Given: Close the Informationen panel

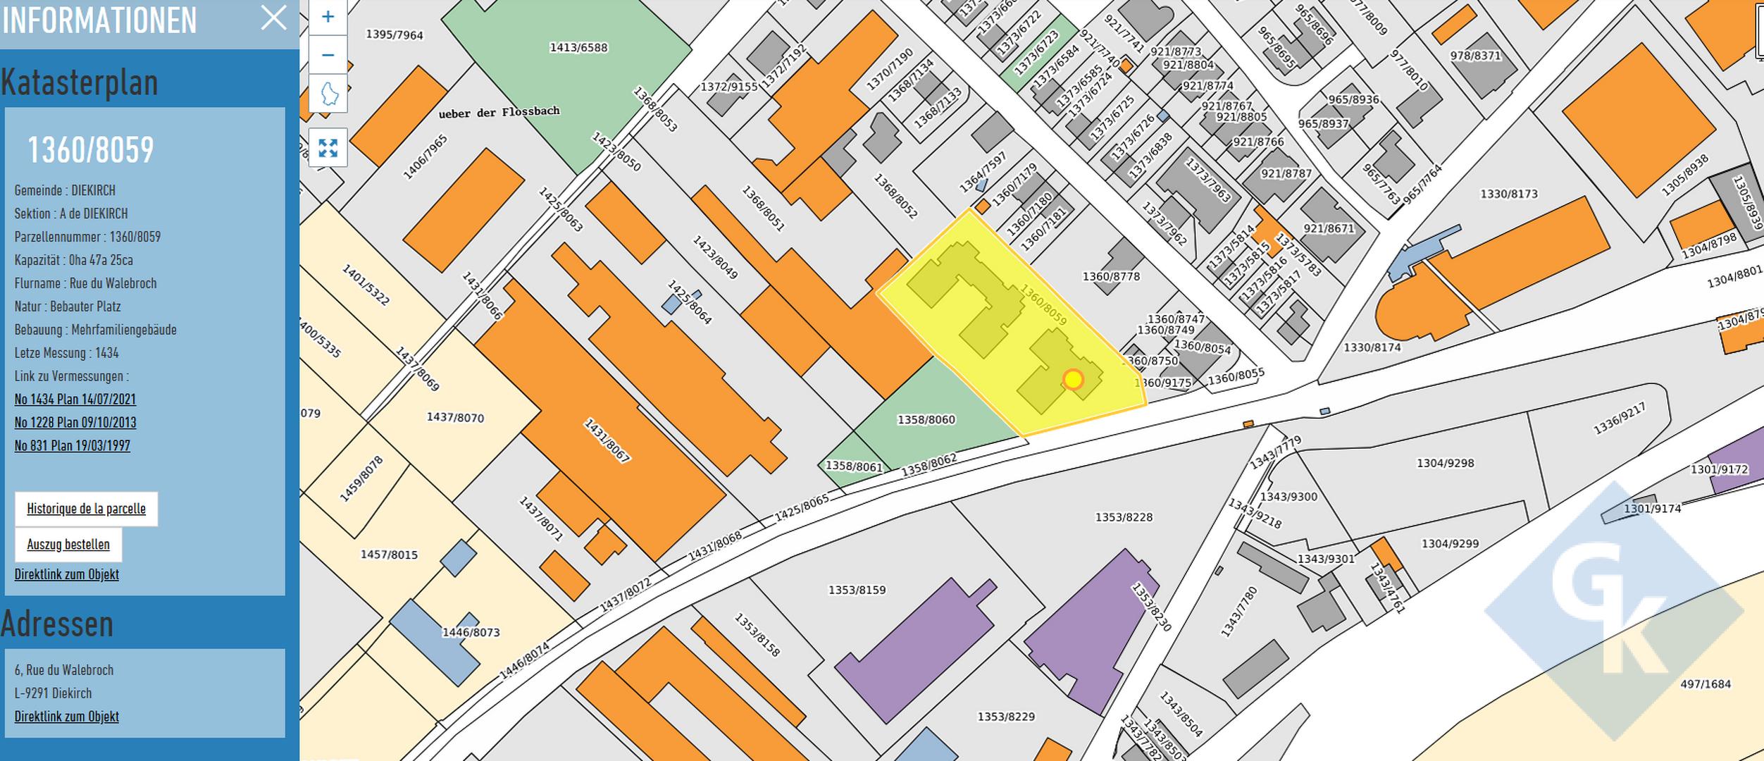Looking at the screenshot, I should [x=273, y=18].
